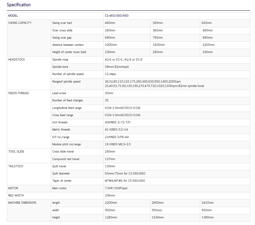Click the Specification heading
255x225 pixels.
[18, 5]
